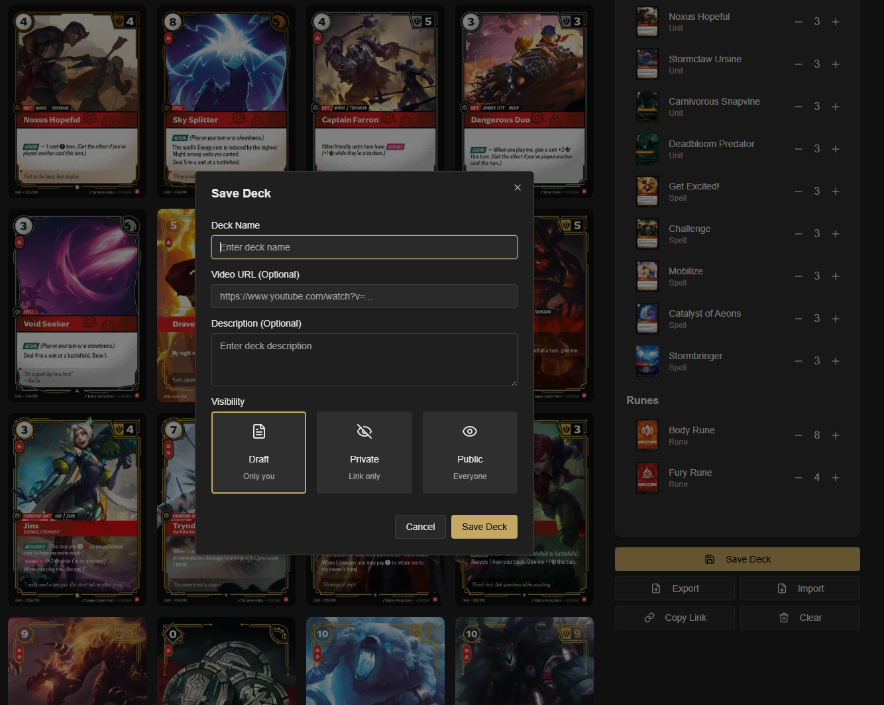Confirm with dialog Save Deck button

click(484, 527)
